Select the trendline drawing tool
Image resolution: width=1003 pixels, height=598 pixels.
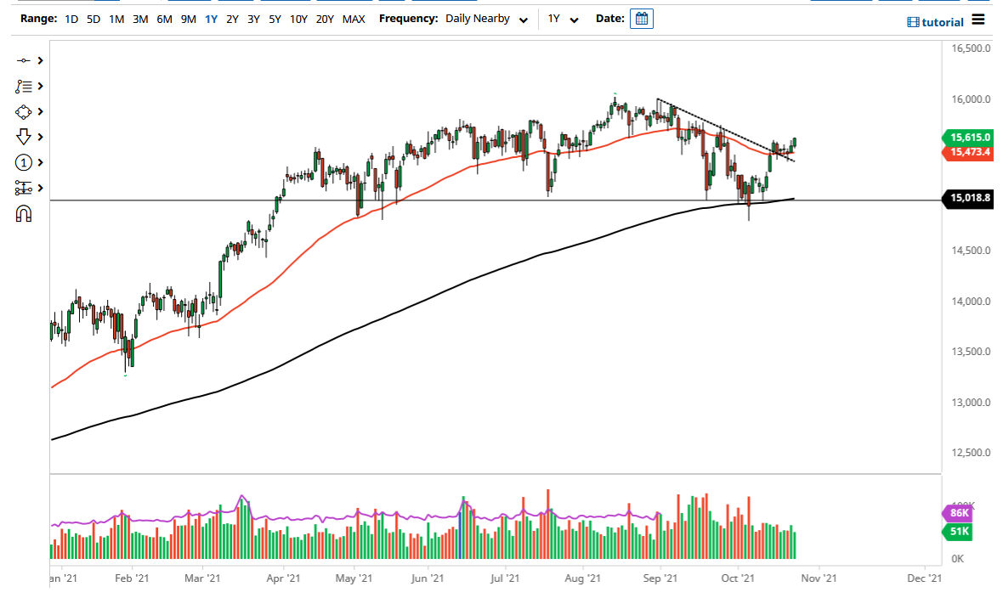[x=23, y=59]
